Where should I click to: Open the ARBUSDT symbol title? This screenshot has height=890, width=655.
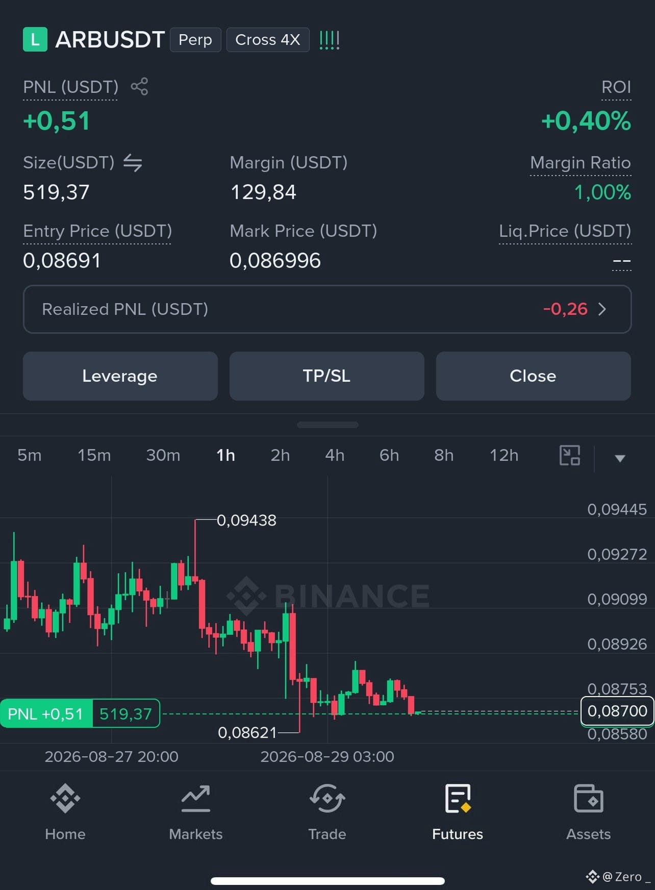click(110, 40)
